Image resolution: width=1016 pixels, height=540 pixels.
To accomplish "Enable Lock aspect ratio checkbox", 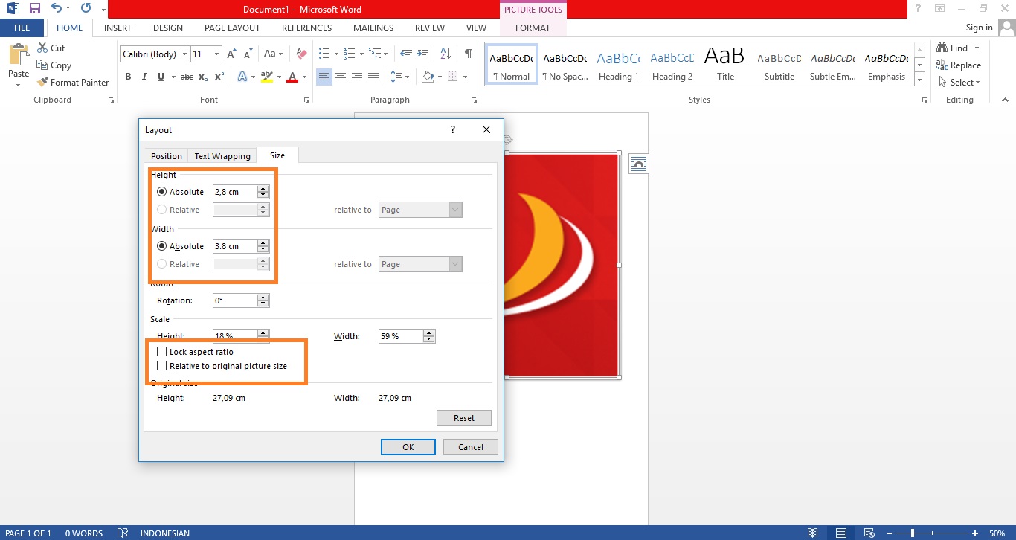I will click(161, 352).
